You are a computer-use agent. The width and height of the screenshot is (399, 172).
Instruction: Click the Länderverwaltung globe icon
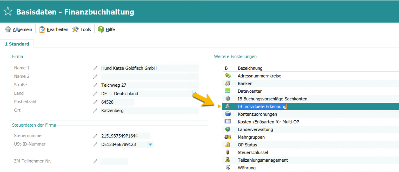point(228,129)
